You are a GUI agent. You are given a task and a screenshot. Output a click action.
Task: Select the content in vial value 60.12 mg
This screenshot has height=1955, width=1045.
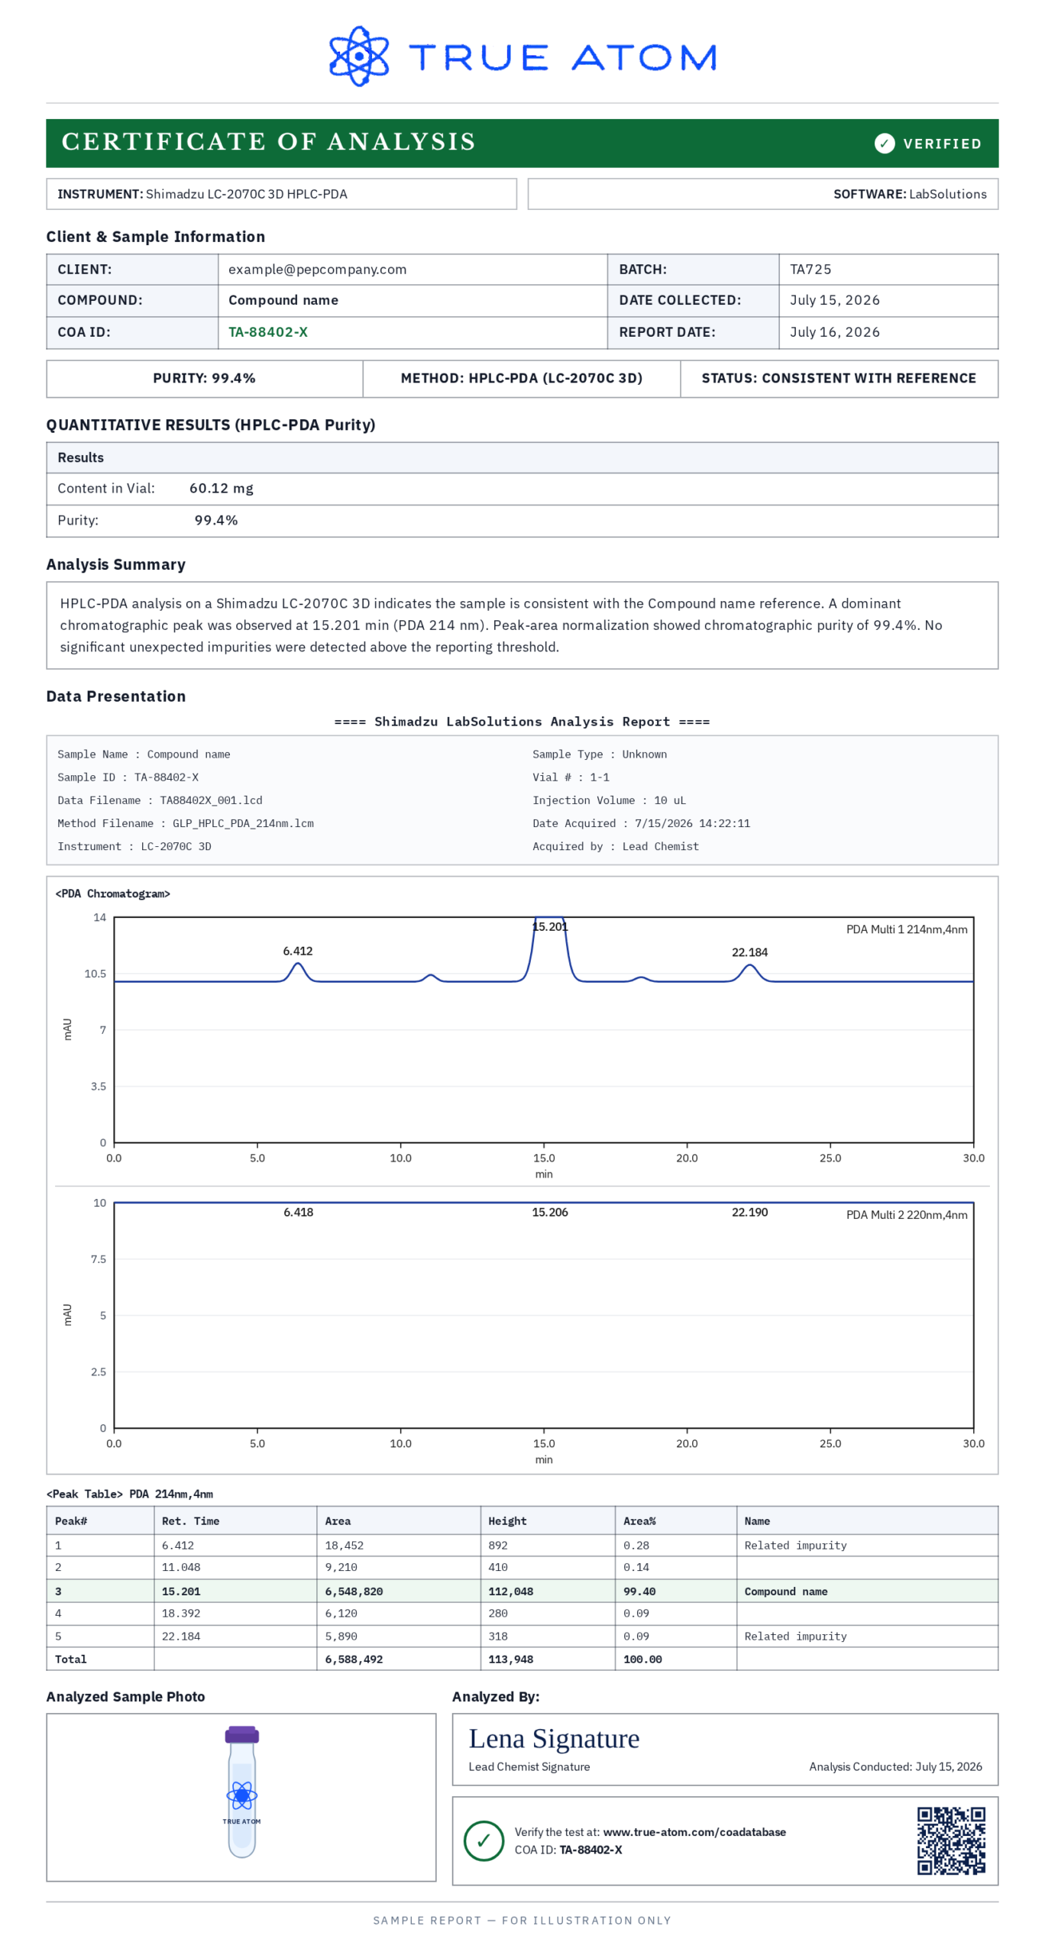(221, 488)
